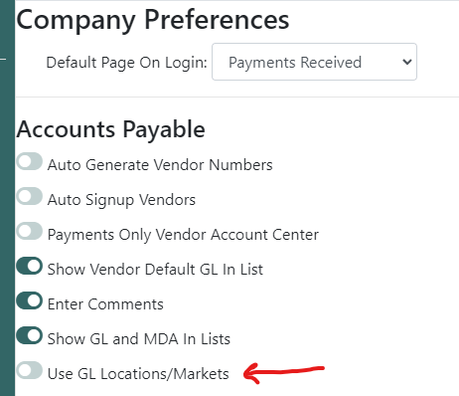
Task: Click the Use GL Locations/Markets label text
Action: click(x=138, y=374)
